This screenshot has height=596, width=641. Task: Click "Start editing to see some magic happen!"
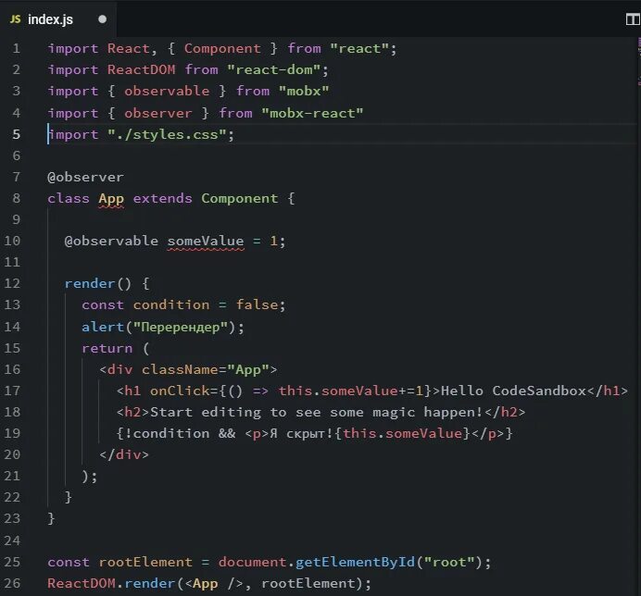[x=317, y=412]
